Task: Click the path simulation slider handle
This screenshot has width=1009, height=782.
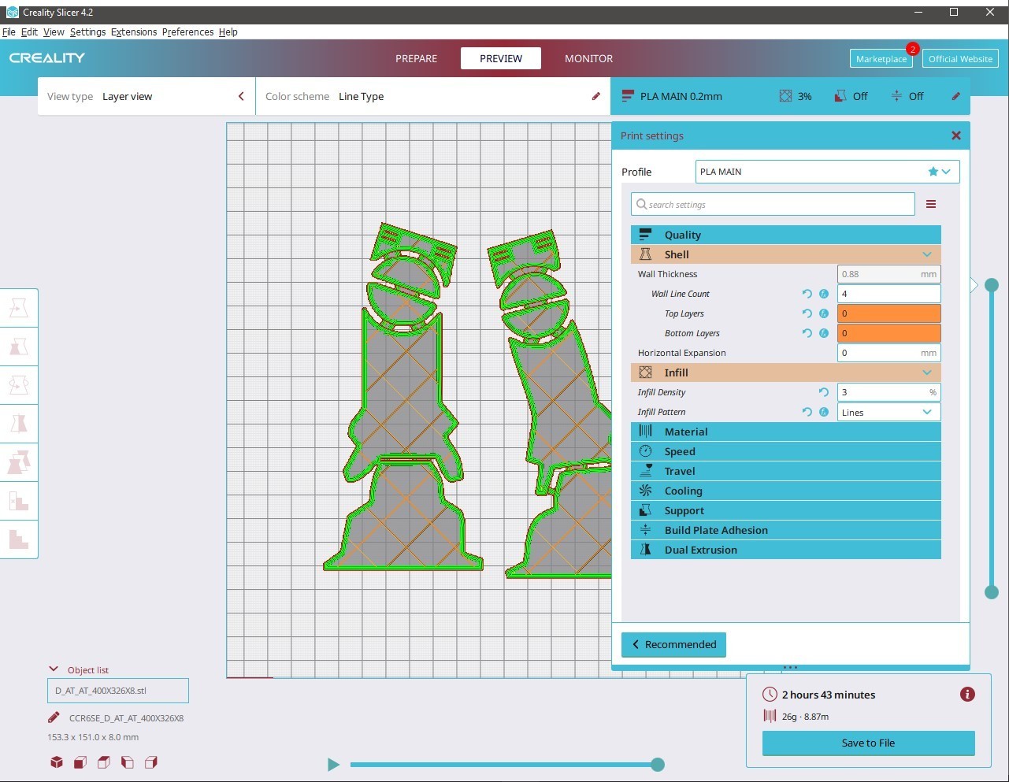Action: pyautogui.click(x=658, y=765)
